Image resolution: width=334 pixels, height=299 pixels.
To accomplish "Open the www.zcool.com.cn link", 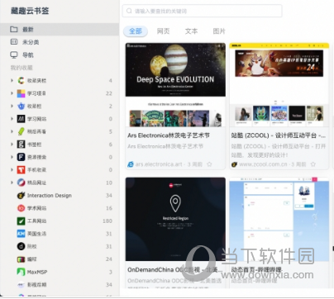I will tap(263, 164).
